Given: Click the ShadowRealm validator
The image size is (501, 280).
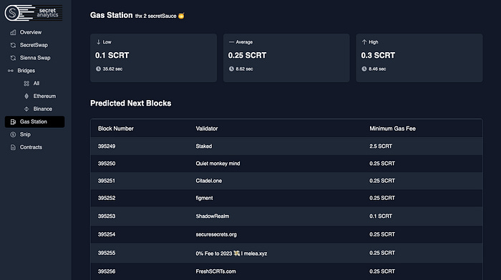Looking at the screenshot, I should coord(212,216).
